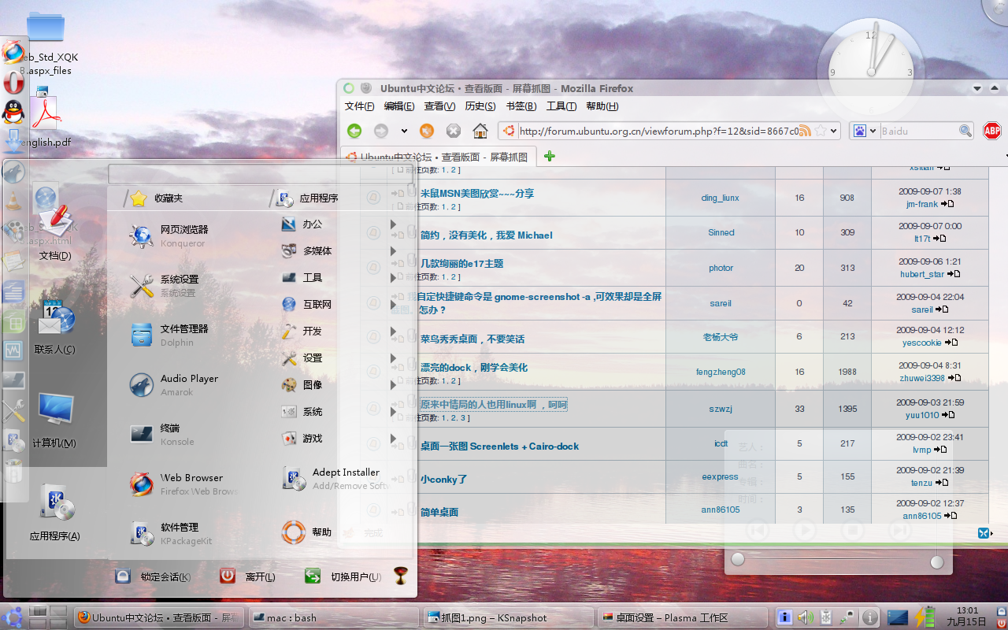Open thread 菜鸟秀秀桌面，不要笑话
This screenshot has width=1008, height=630.
coord(472,339)
